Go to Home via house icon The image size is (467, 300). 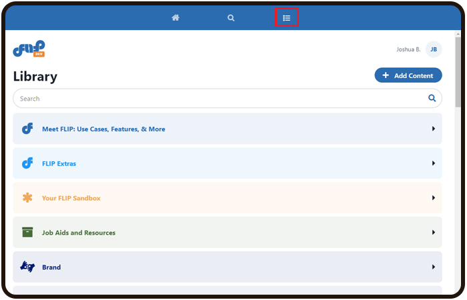click(175, 18)
